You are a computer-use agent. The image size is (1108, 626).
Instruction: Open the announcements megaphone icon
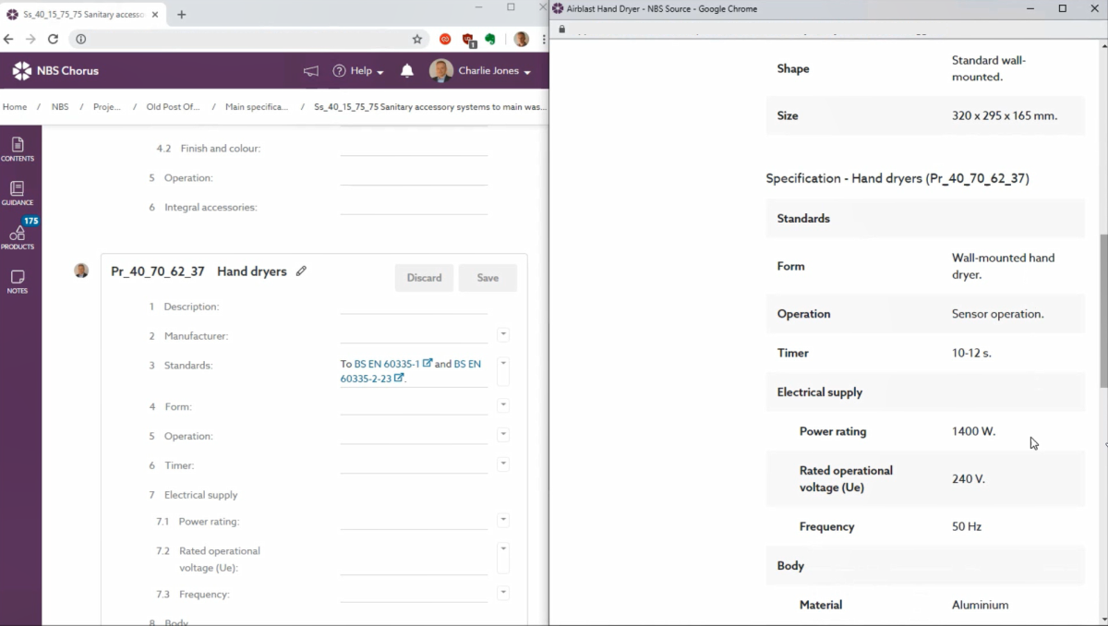pos(311,71)
